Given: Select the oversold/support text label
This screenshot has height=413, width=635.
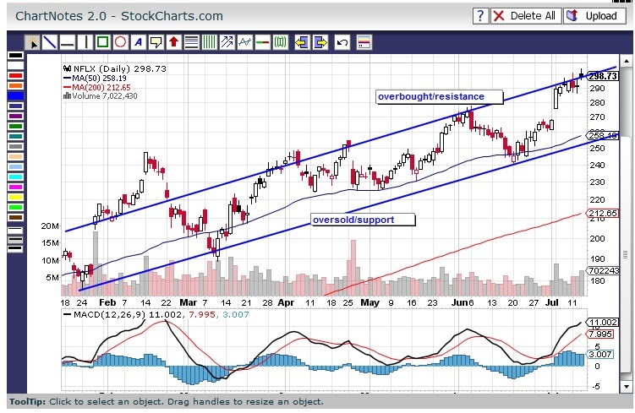Looking at the screenshot, I should click(363, 220).
